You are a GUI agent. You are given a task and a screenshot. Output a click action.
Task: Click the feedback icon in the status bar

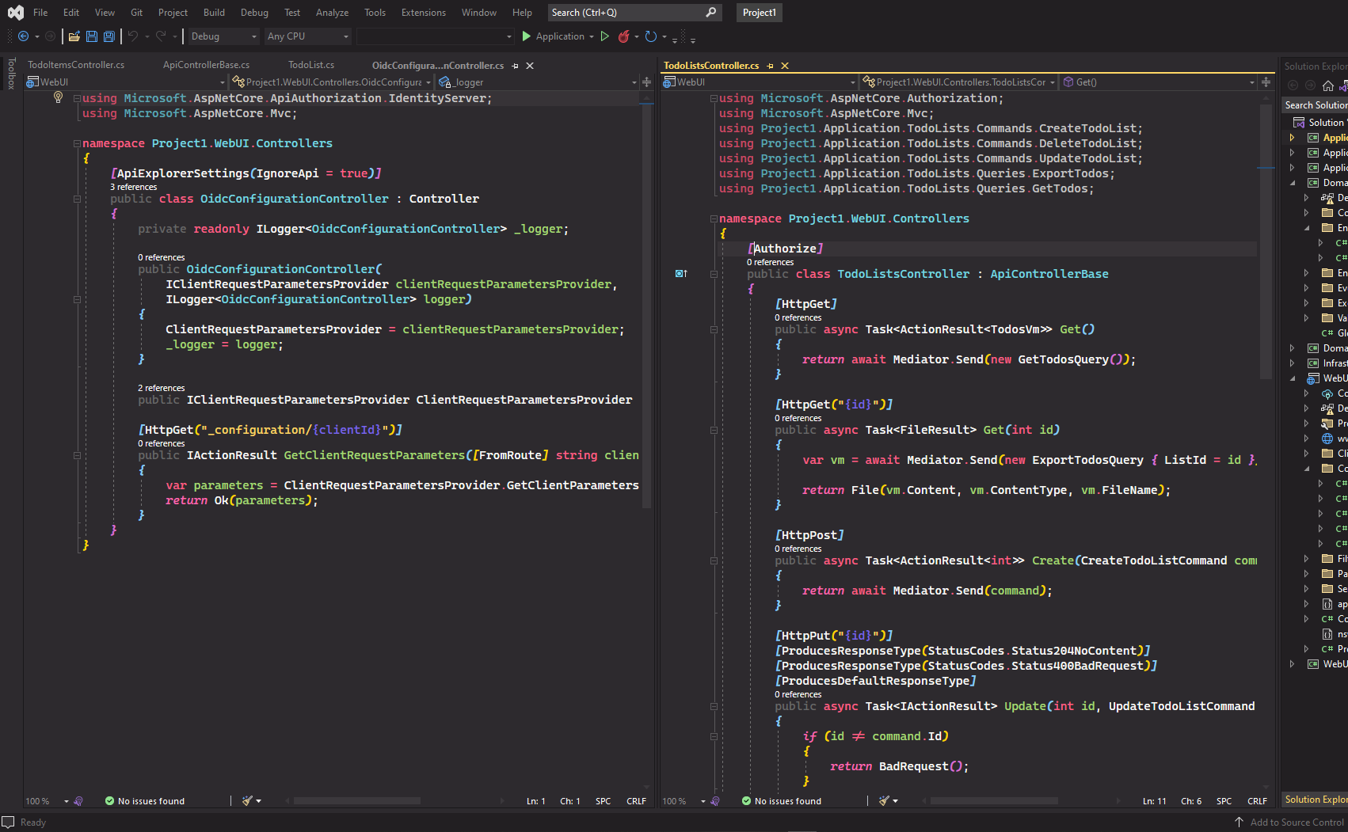(8, 823)
